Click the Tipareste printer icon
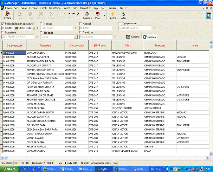 point(87,14)
